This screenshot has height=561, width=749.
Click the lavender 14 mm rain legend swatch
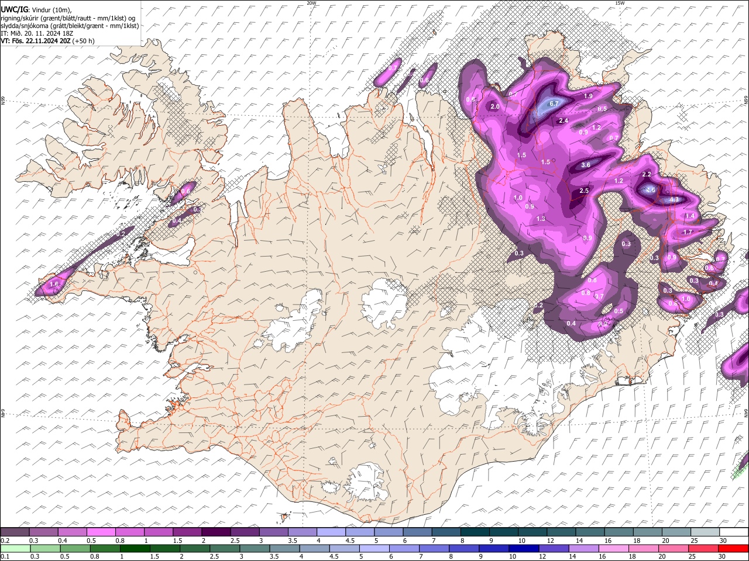(x=583, y=548)
